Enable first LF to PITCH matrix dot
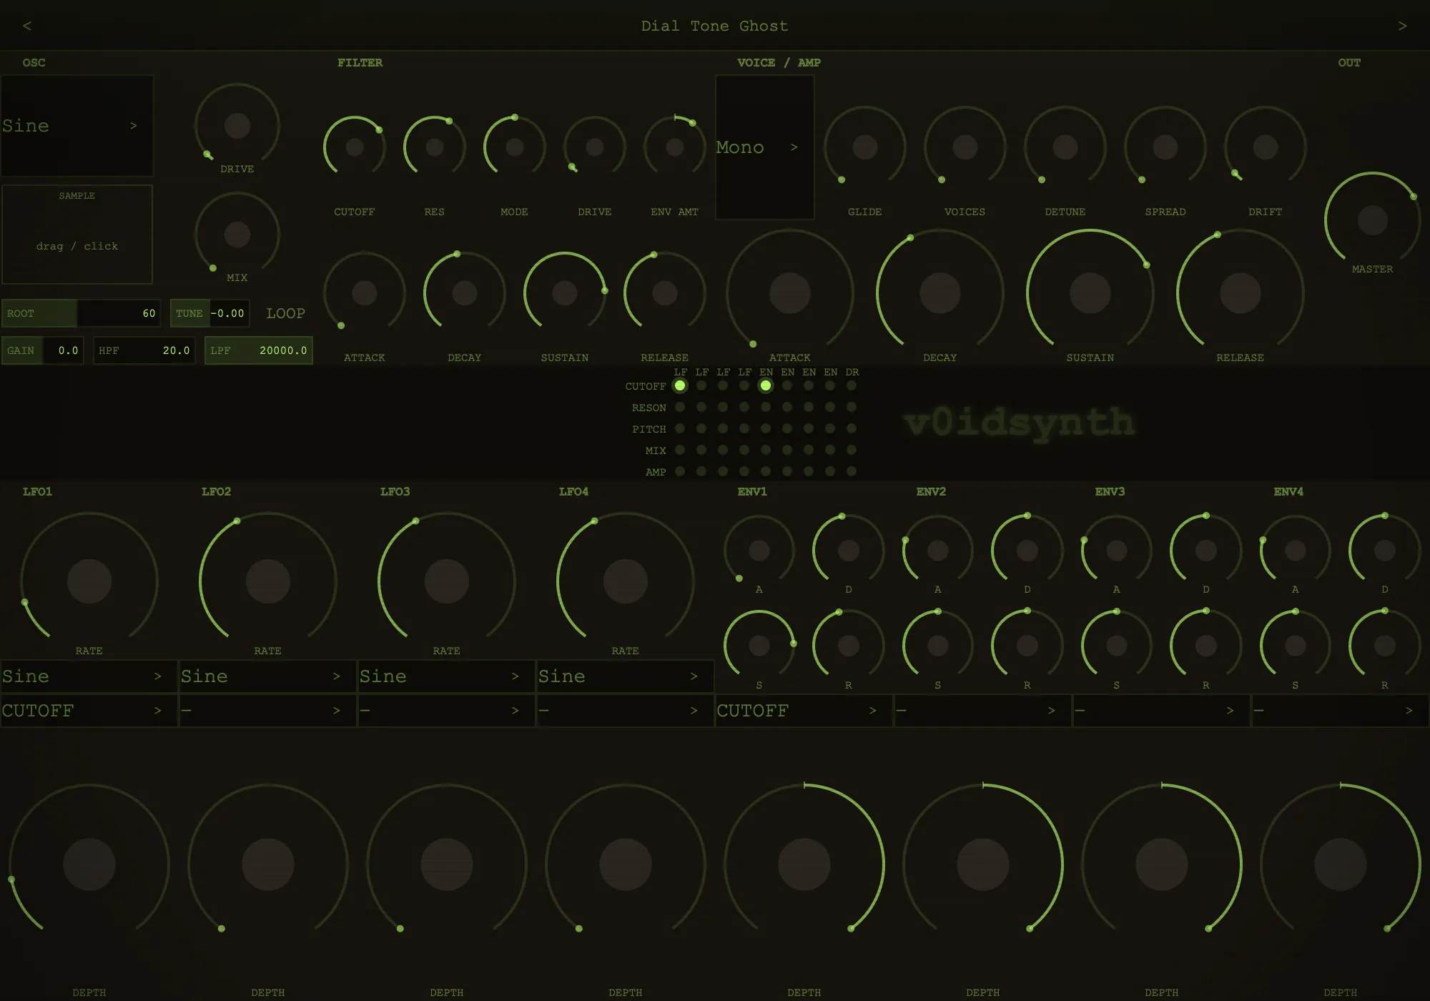This screenshot has height=1001, width=1430. [680, 428]
